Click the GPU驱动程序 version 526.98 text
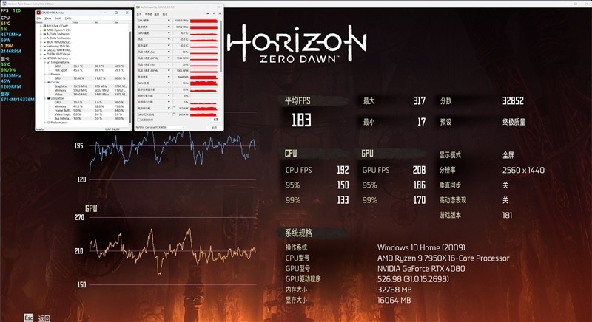The width and height of the screenshot is (592, 322). tap(414, 279)
